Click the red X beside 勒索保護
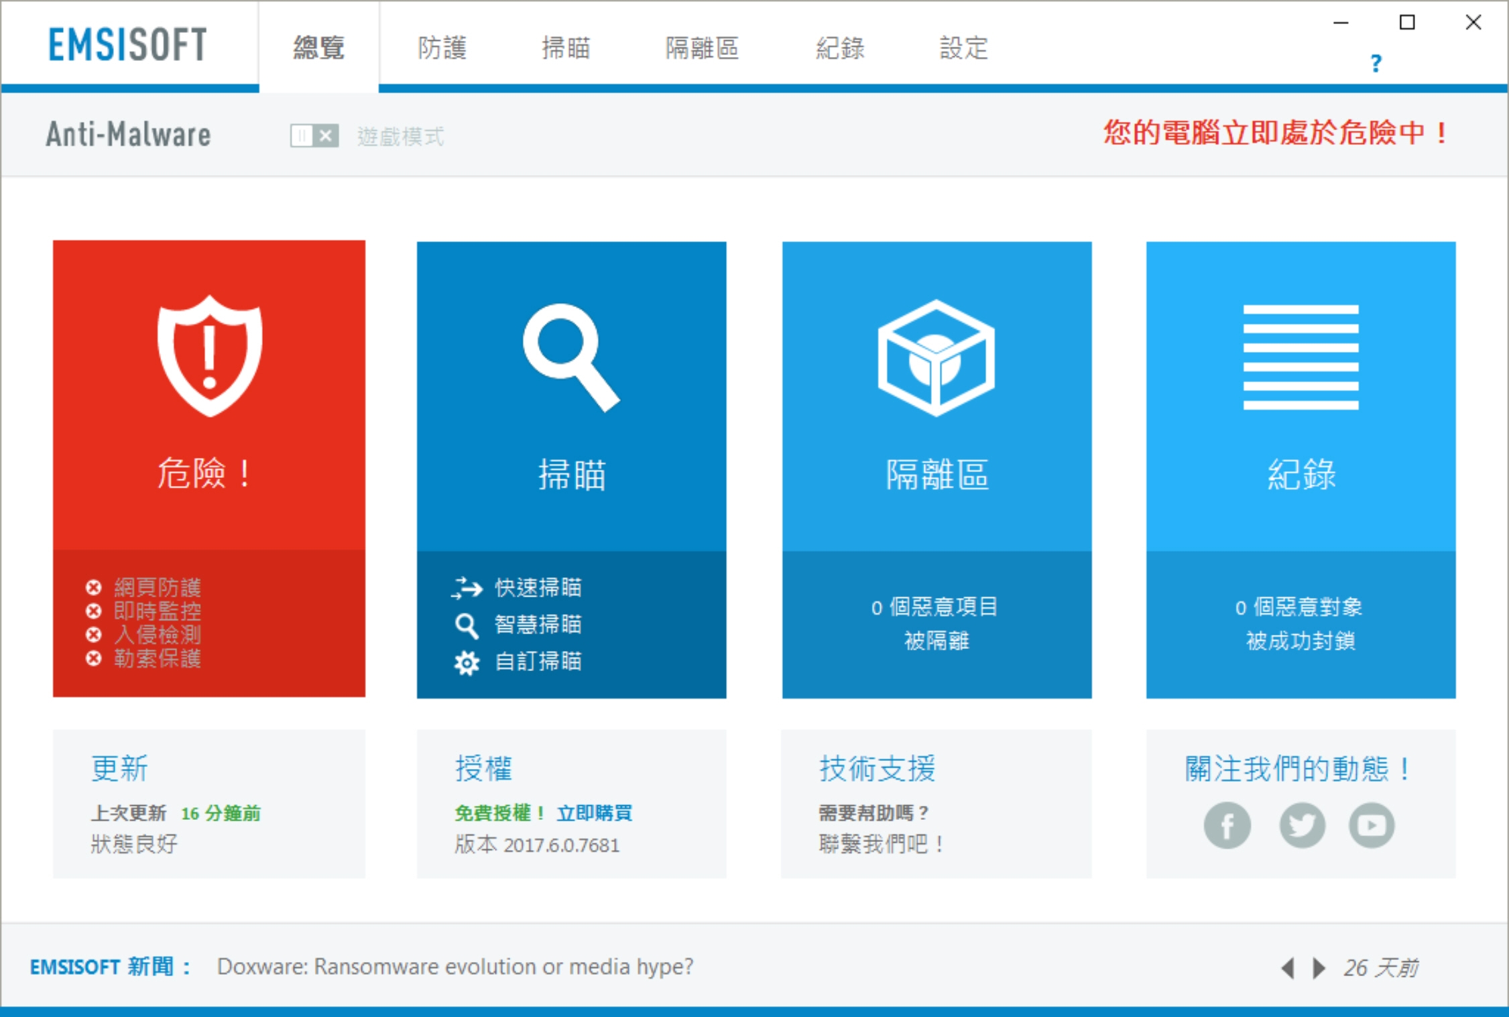This screenshot has width=1509, height=1017. 94,658
